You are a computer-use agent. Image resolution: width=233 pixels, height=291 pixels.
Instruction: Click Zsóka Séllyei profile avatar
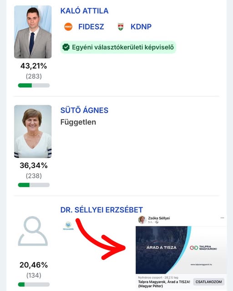(142, 220)
